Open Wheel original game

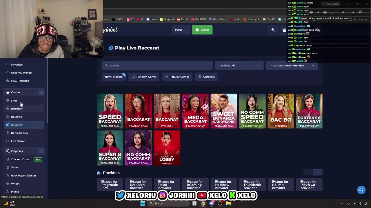tap(24, 183)
